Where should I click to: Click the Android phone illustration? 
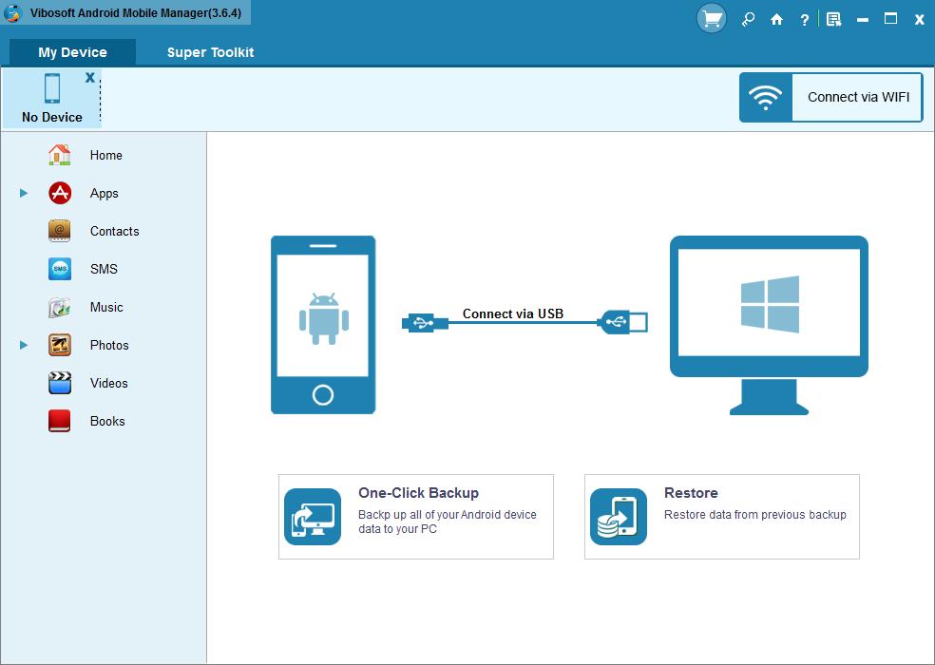323,325
